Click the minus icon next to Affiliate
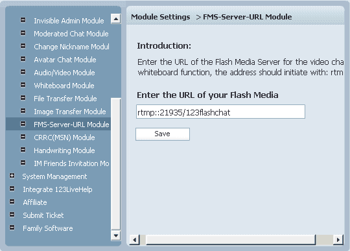 12,202
